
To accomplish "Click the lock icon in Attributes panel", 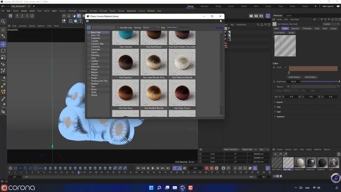I will (332, 20).
